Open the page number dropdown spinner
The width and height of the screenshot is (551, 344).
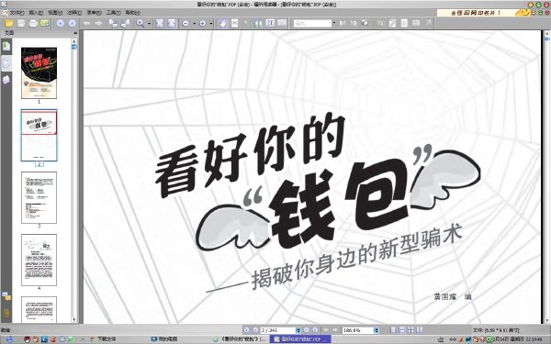click(298, 330)
